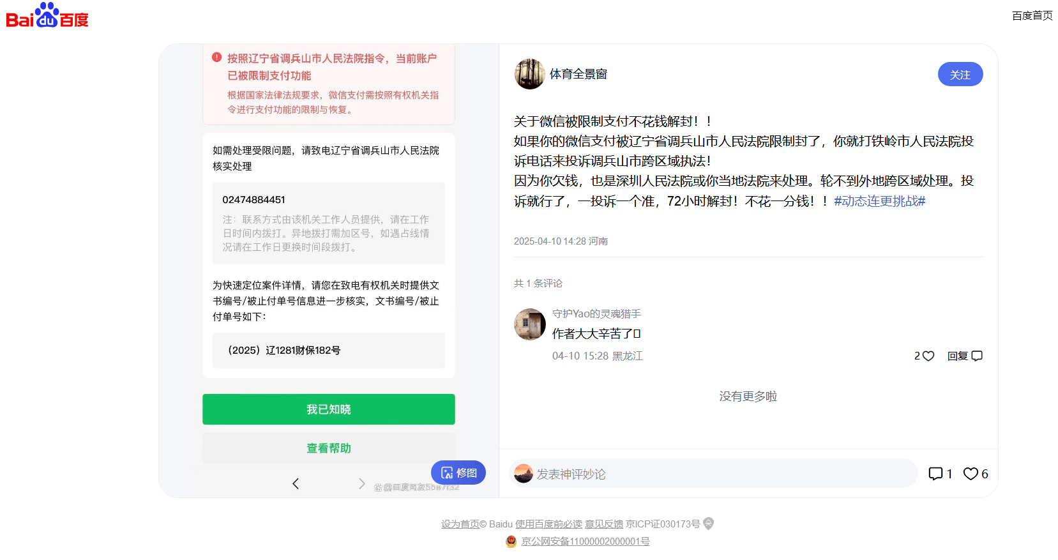Viewport: 1058px width, 560px height.
Task: Reply to the comment with 回复
Action: click(x=965, y=356)
